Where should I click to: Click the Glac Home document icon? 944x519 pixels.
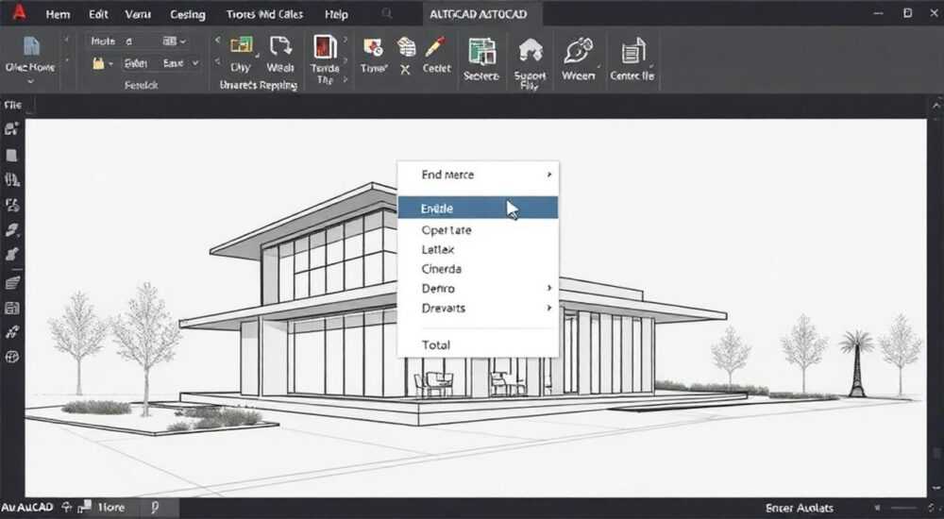pos(31,45)
